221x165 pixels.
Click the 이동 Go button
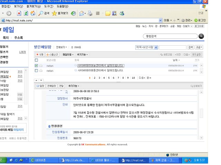(168, 20)
